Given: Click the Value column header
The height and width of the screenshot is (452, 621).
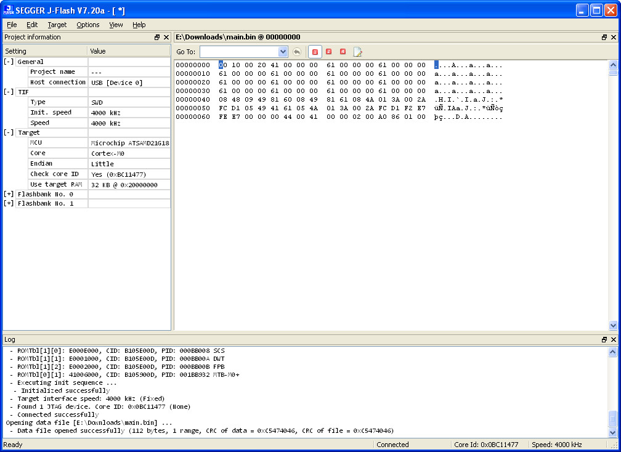Looking at the screenshot, I should [129, 51].
